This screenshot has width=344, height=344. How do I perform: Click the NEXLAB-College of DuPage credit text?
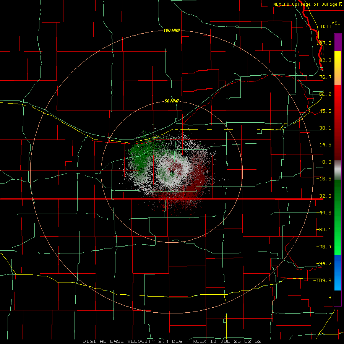(x=308, y=4)
